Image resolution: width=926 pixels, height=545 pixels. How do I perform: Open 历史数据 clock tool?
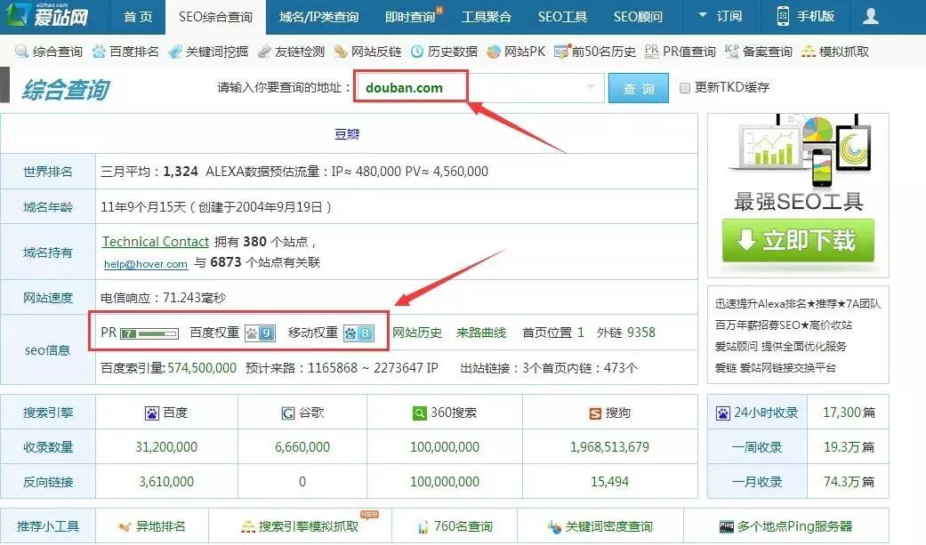[444, 52]
